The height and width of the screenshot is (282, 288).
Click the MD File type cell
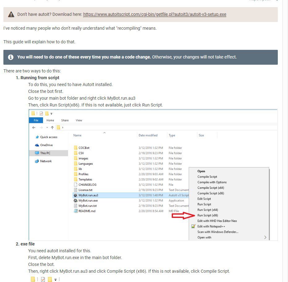174,211
